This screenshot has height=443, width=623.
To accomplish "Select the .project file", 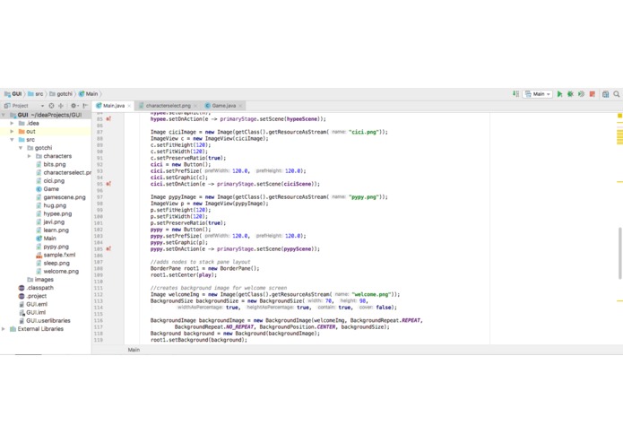I will [x=32, y=296].
